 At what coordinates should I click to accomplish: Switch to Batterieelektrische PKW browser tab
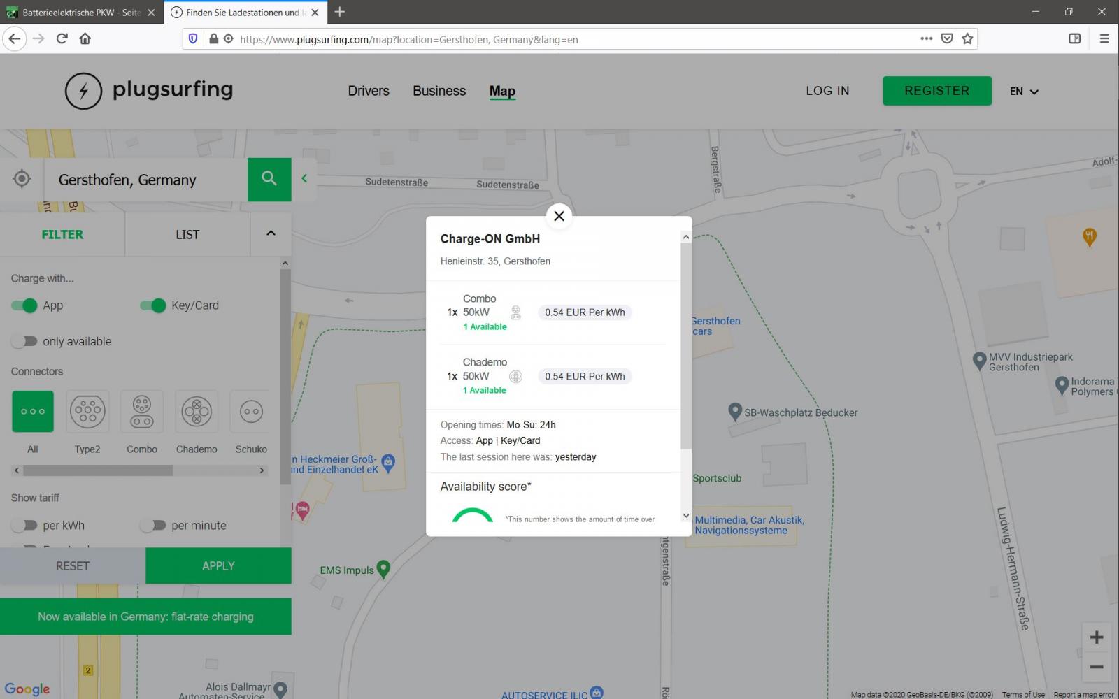click(81, 13)
